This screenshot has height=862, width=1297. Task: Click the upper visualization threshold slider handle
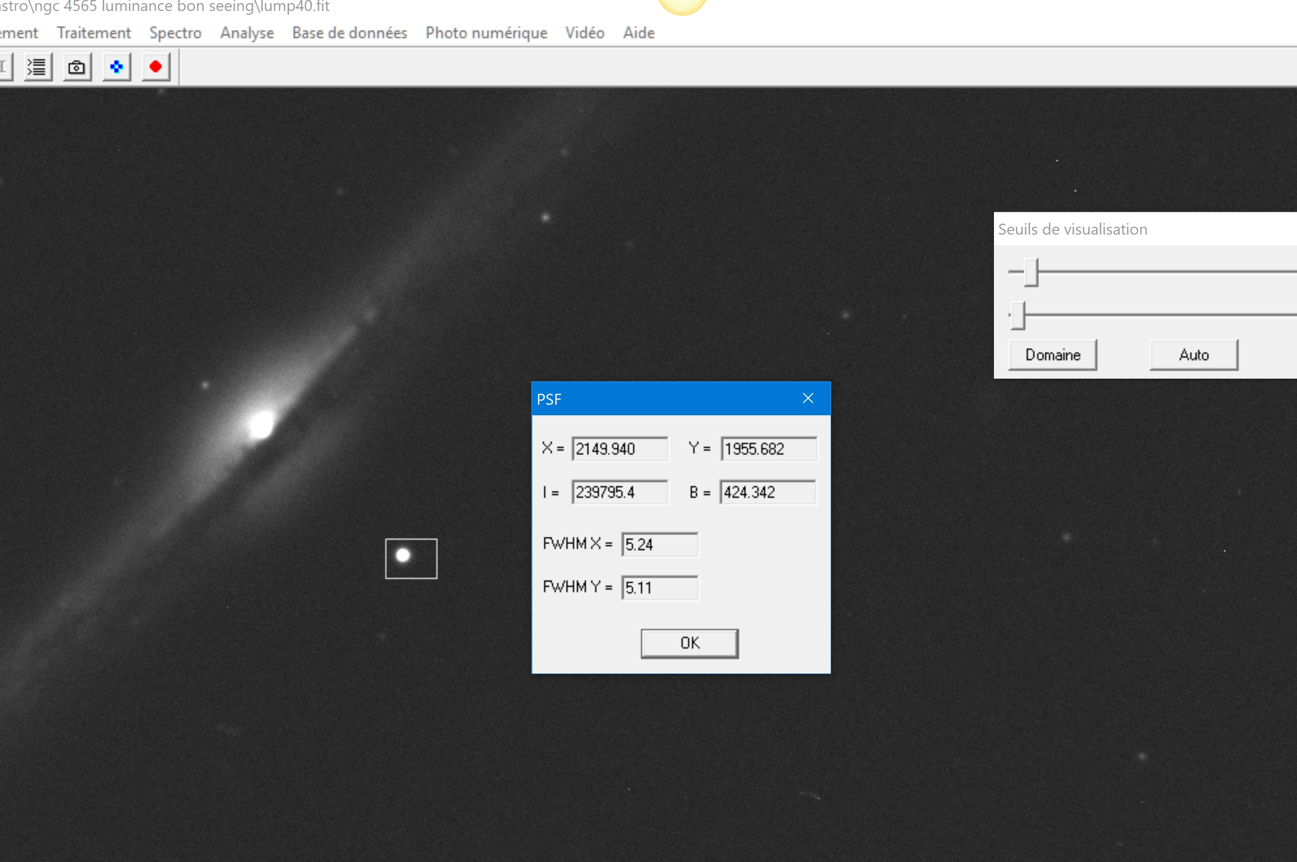tap(1031, 272)
